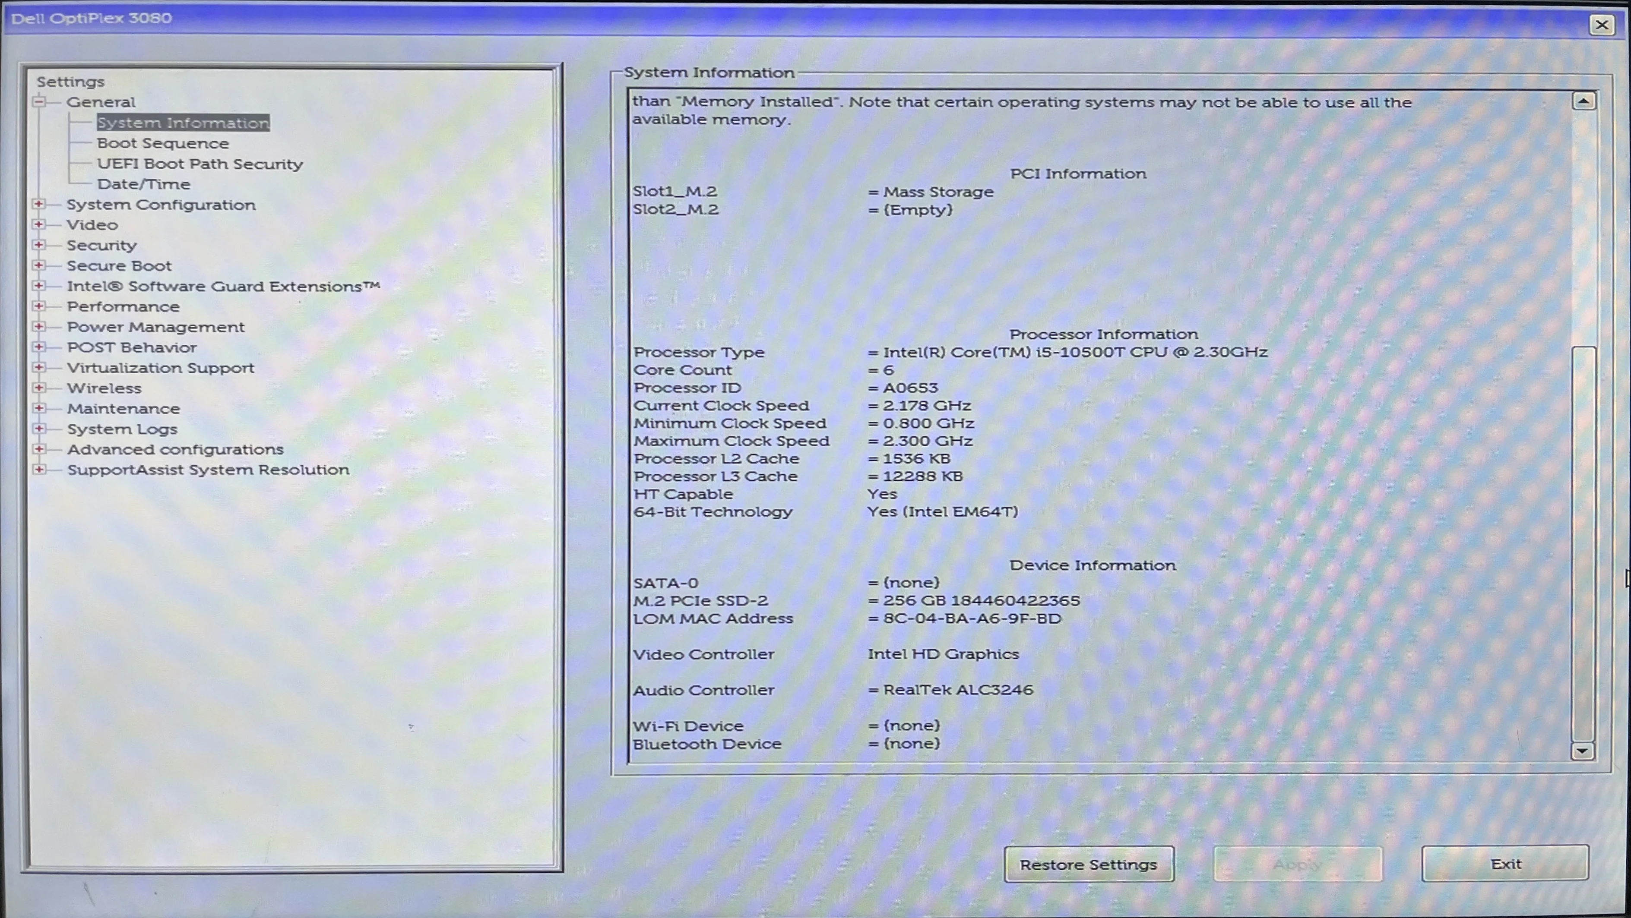Expand the Performance node
The image size is (1631, 918).
click(x=39, y=306)
